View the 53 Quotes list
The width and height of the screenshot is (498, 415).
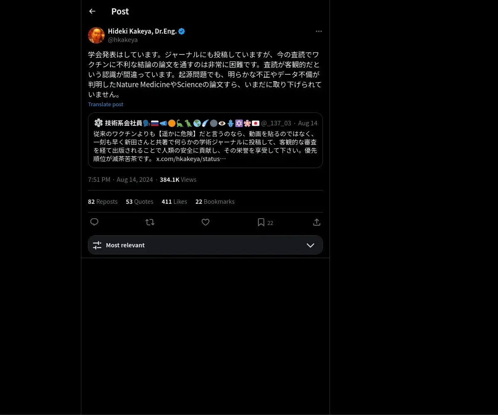[x=139, y=201]
